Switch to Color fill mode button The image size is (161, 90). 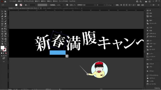coord(2,53)
